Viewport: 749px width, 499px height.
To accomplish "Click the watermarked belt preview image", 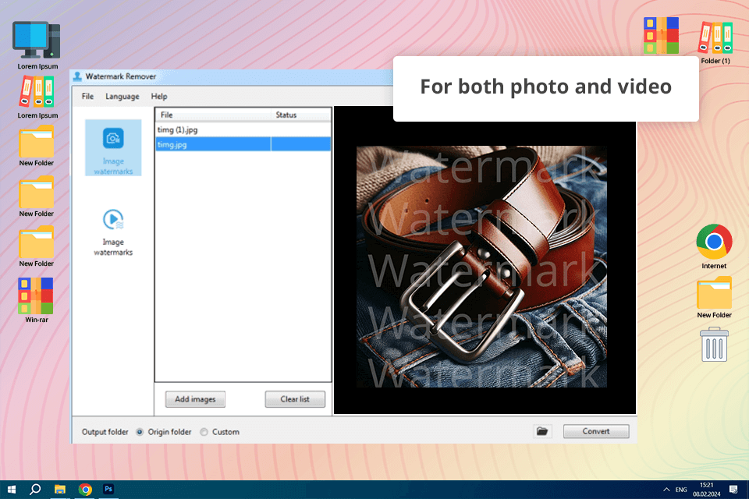I will click(x=481, y=267).
